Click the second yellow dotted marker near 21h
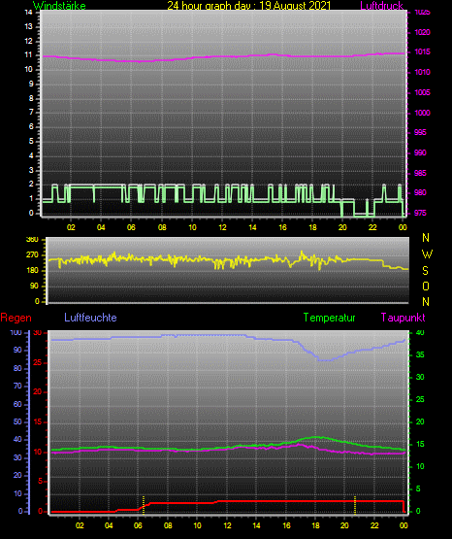The width and height of the screenshot is (452, 539). [x=355, y=505]
